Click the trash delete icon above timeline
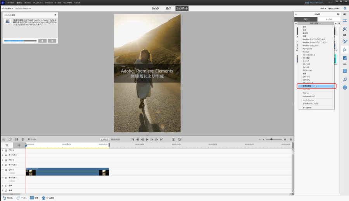The image size is (349, 201). click(22, 139)
